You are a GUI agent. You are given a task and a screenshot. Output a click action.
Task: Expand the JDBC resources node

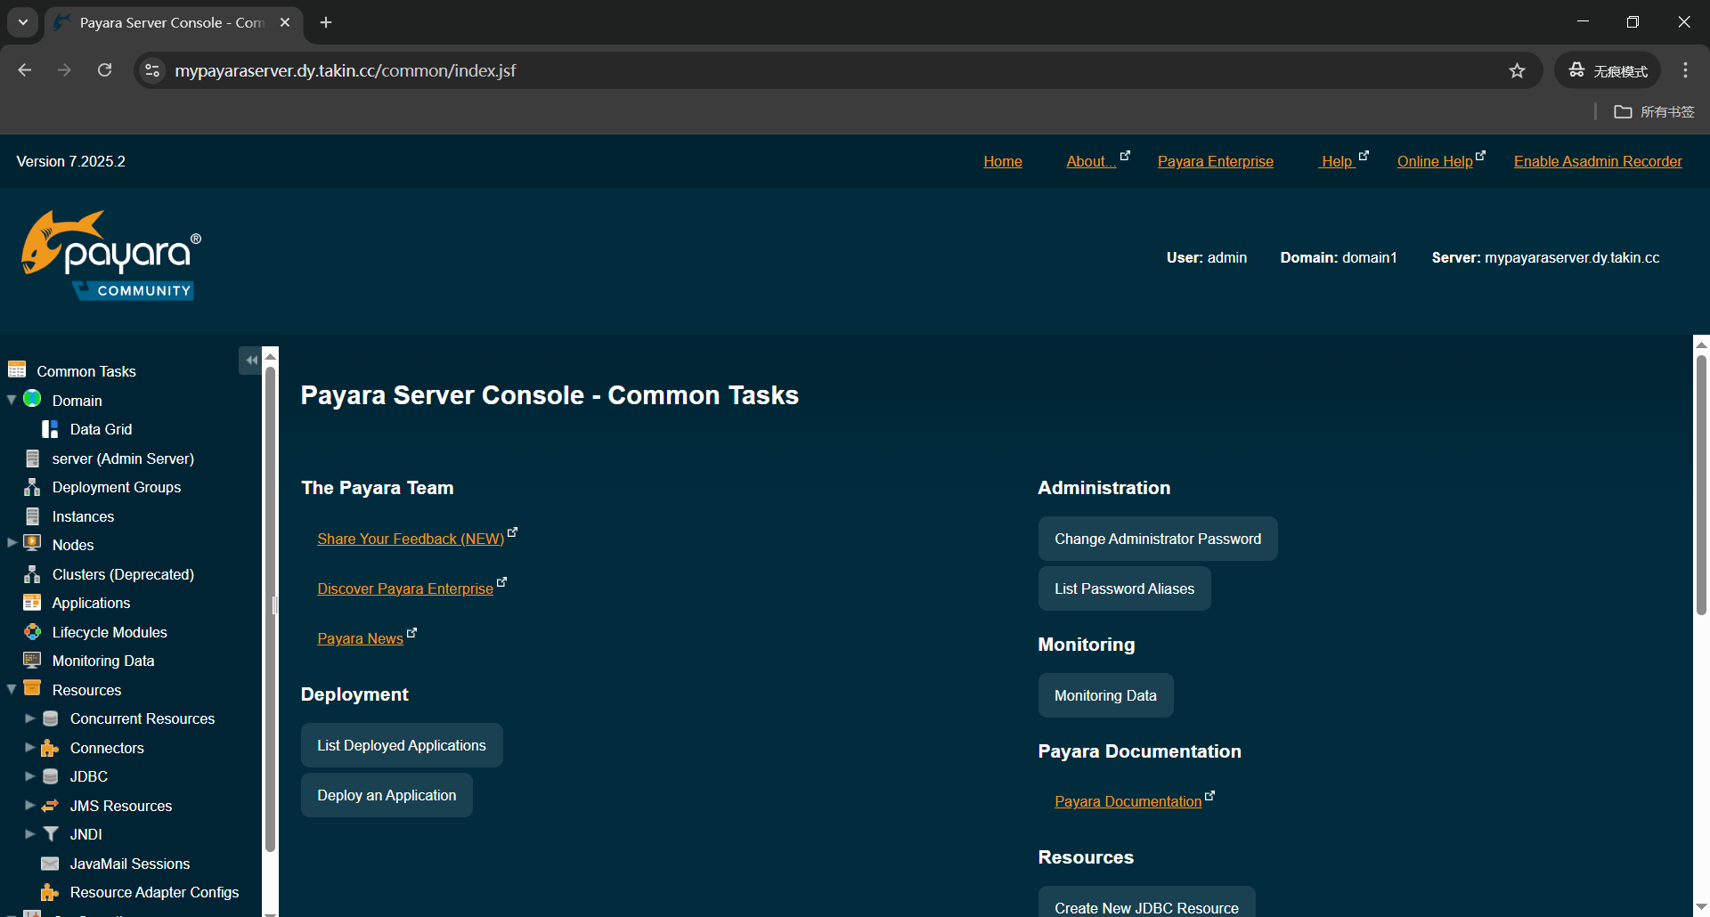29,776
